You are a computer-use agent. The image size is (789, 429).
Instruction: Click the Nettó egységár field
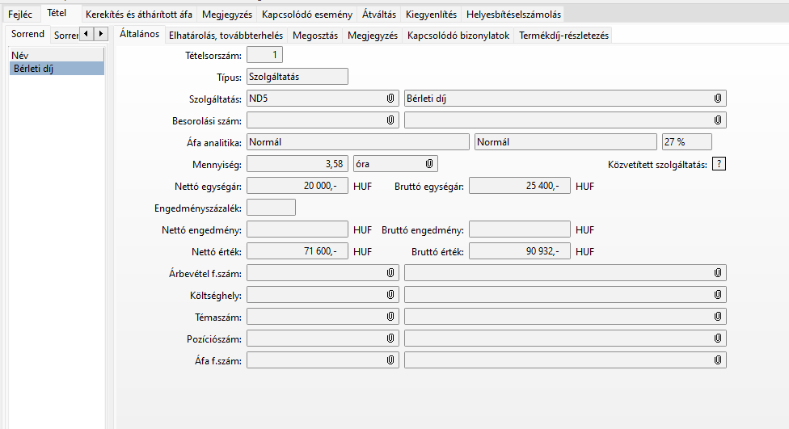click(x=297, y=186)
